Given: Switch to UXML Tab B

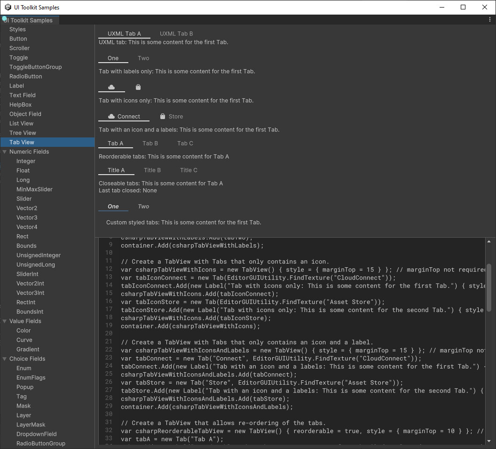Looking at the screenshot, I should click(176, 33).
